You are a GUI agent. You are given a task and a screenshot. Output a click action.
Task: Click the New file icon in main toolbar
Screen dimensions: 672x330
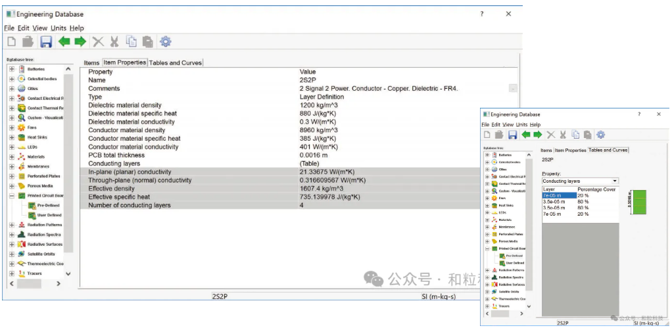pyautogui.click(x=12, y=41)
